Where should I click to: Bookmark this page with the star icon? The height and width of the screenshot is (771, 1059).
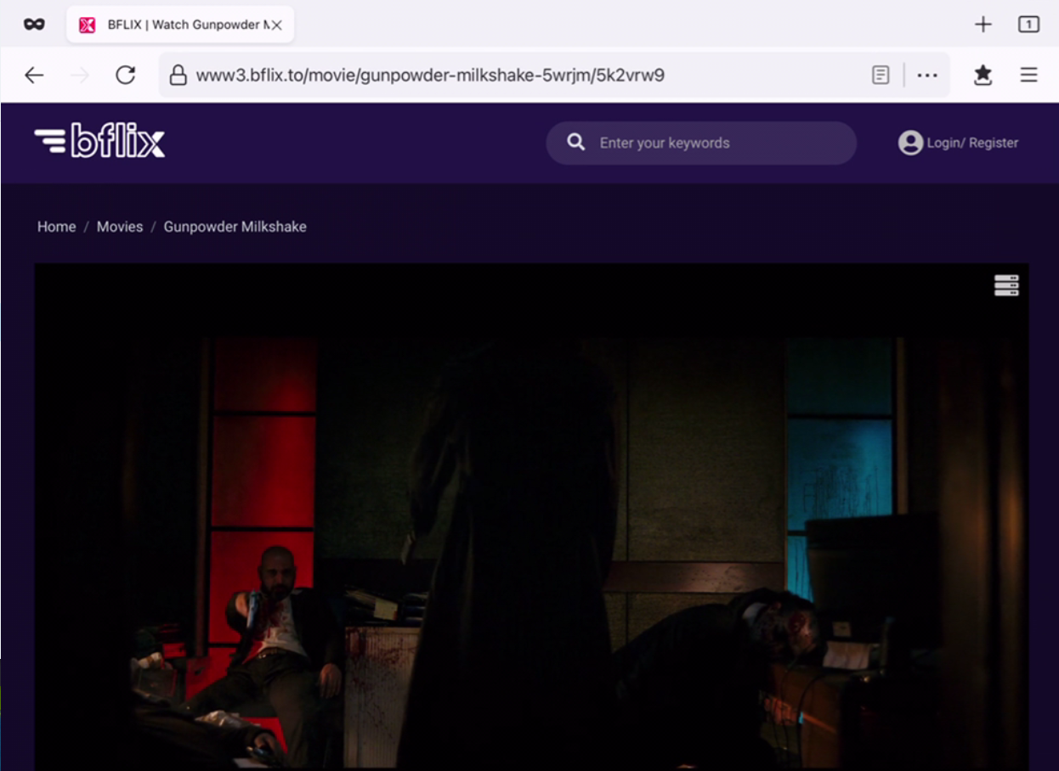[983, 75]
